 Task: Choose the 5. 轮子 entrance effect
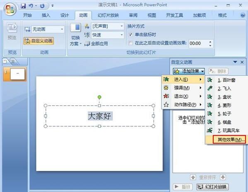[226, 114]
